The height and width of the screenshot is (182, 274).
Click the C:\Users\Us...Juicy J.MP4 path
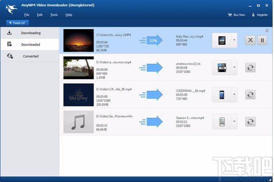click(x=114, y=35)
